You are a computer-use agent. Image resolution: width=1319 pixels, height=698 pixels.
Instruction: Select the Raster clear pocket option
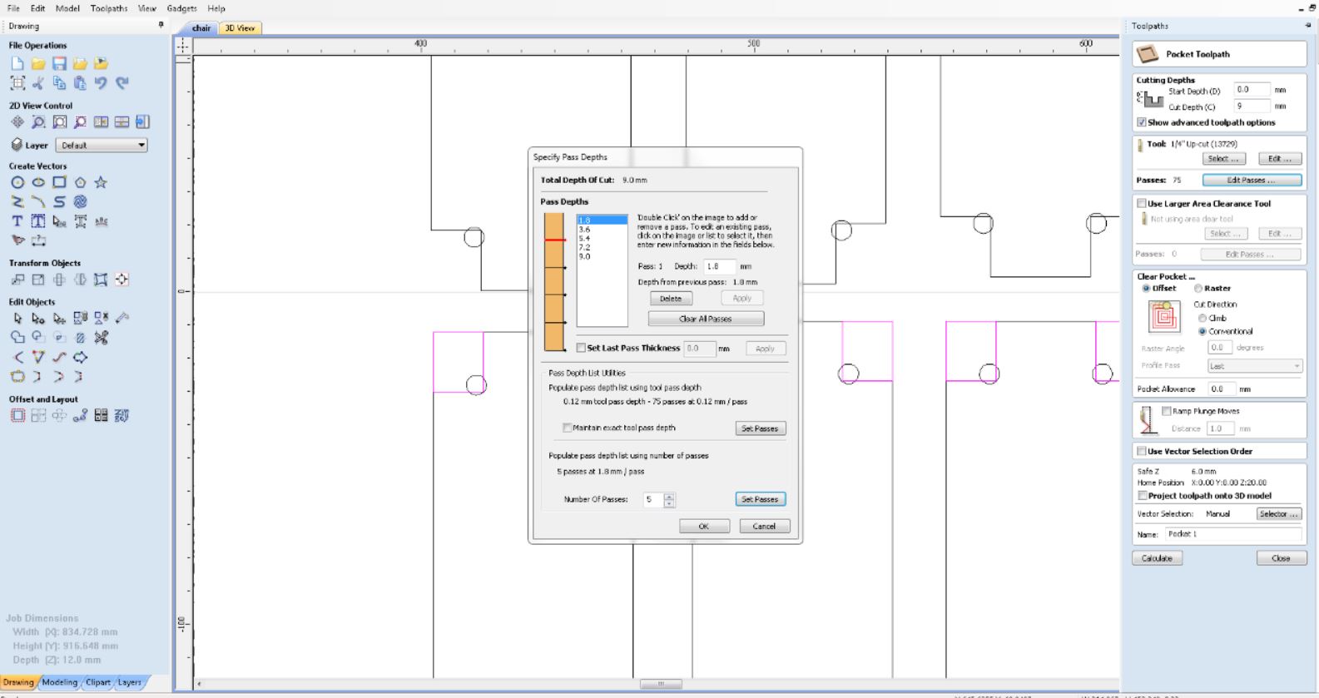pyautogui.click(x=1198, y=288)
